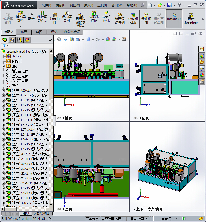Open dropdown under 装配体特征

pyautogui.click(x=94, y=26)
